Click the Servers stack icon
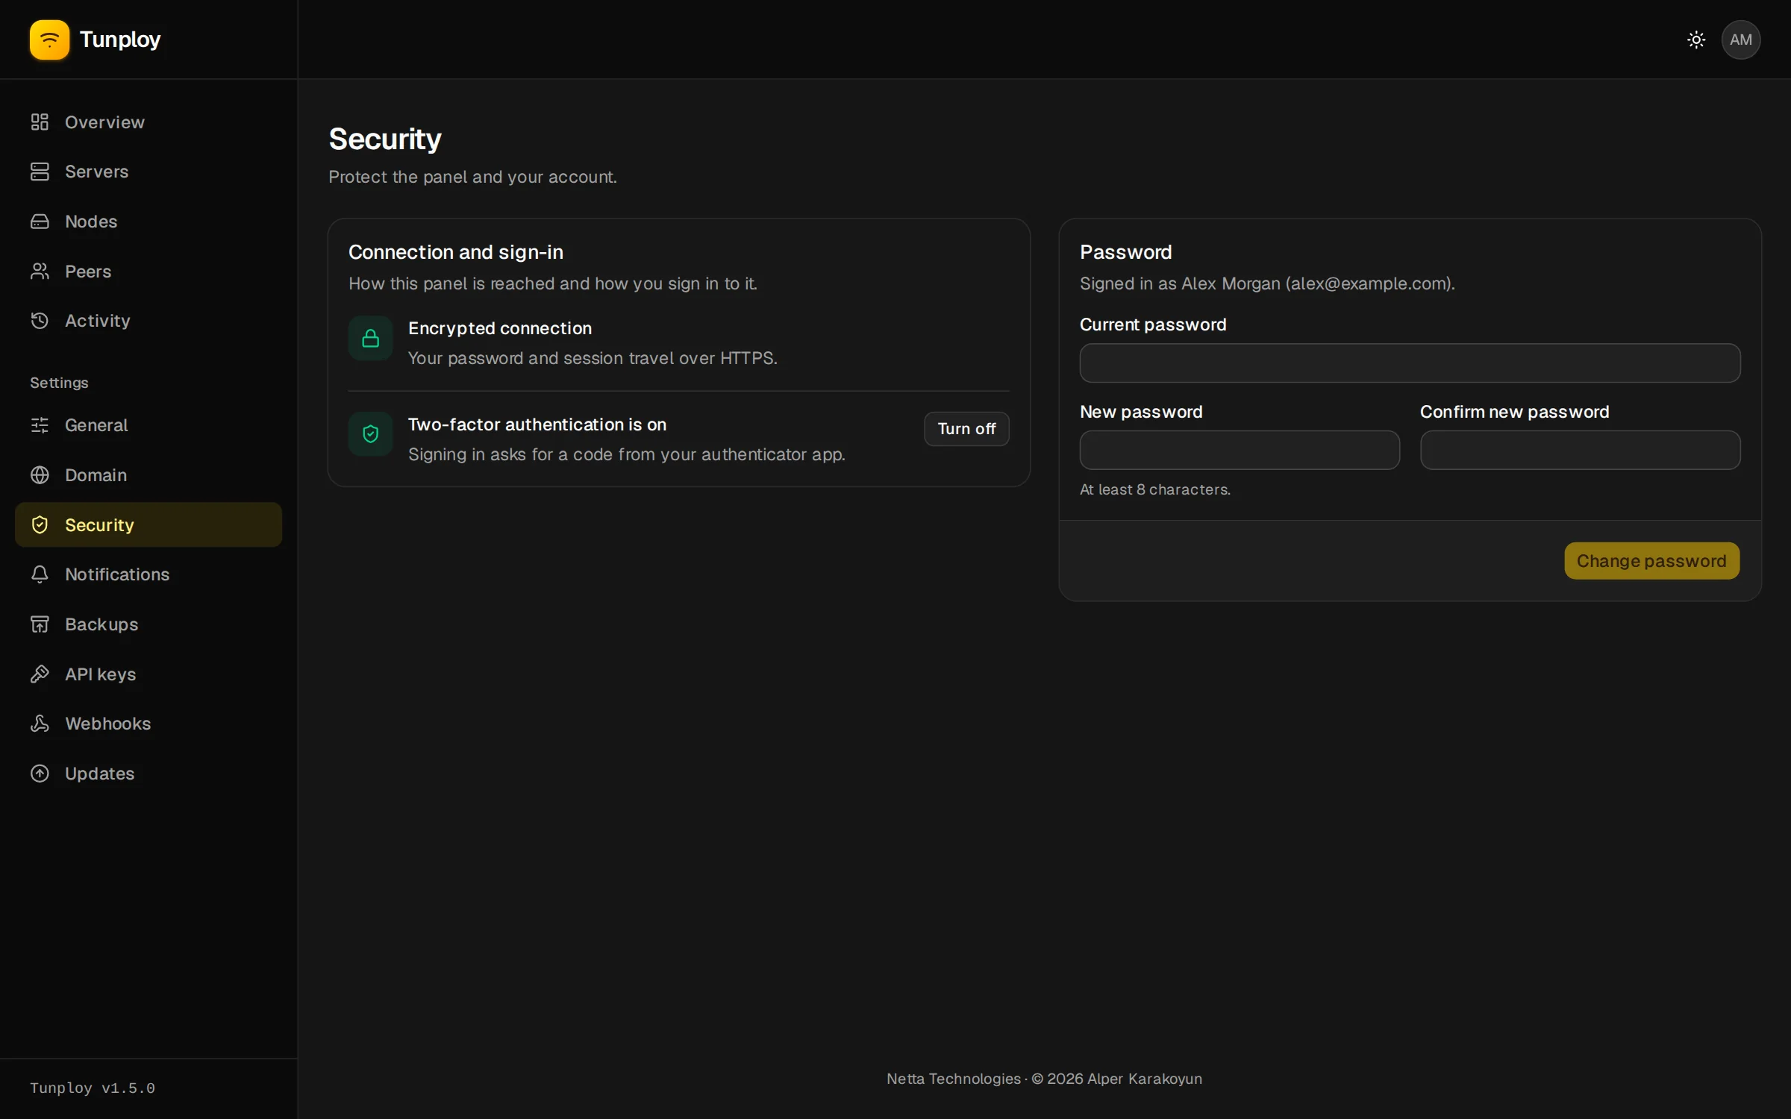This screenshot has height=1119, width=1791. [x=40, y=172]
